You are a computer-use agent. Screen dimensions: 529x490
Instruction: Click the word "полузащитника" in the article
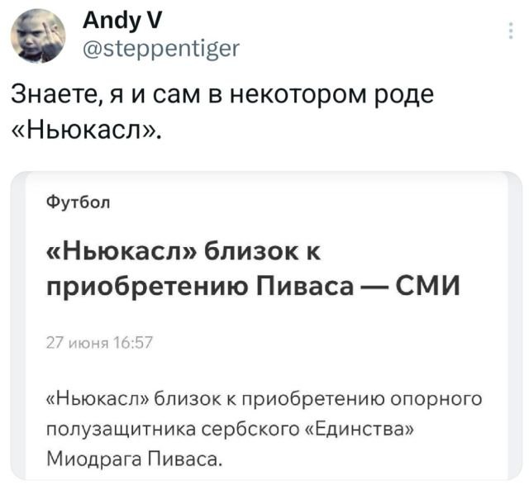tap(120, 429)
